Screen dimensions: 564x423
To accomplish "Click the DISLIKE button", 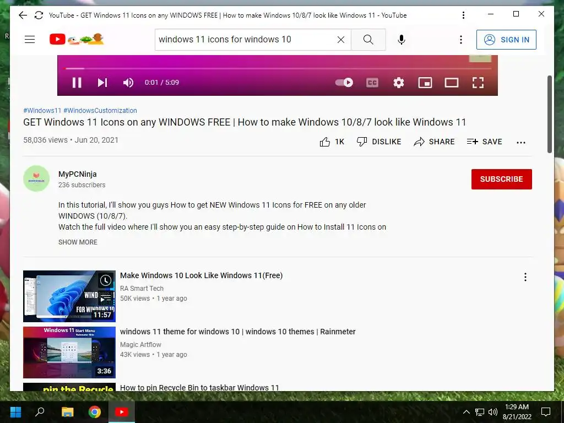I will 379,142.
